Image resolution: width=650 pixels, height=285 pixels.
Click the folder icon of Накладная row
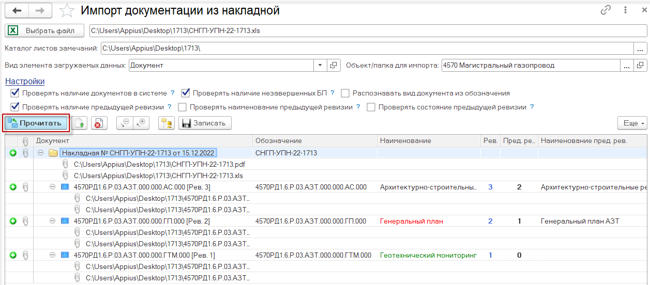click(x=53, y=153)
